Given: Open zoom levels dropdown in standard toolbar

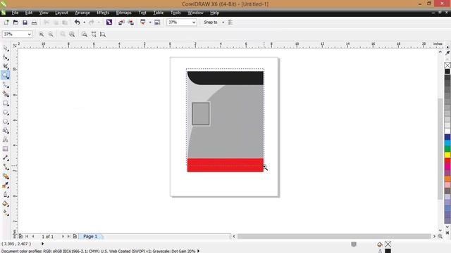Looking at the screenshot, I should point(194,22).
